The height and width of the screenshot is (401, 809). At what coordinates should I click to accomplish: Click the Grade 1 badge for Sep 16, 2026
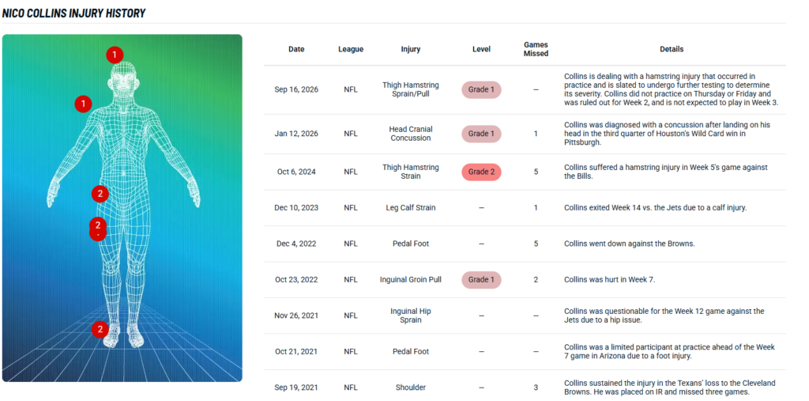click(481, 89)
